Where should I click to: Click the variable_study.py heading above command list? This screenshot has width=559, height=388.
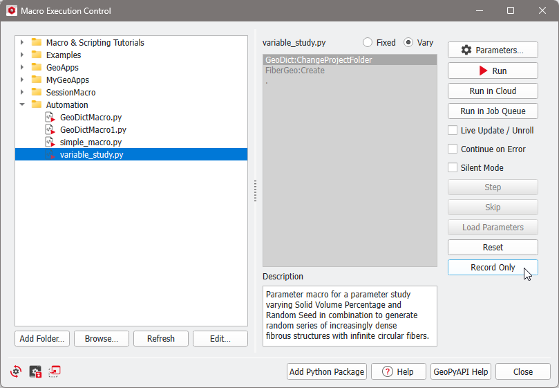[294, 42]
